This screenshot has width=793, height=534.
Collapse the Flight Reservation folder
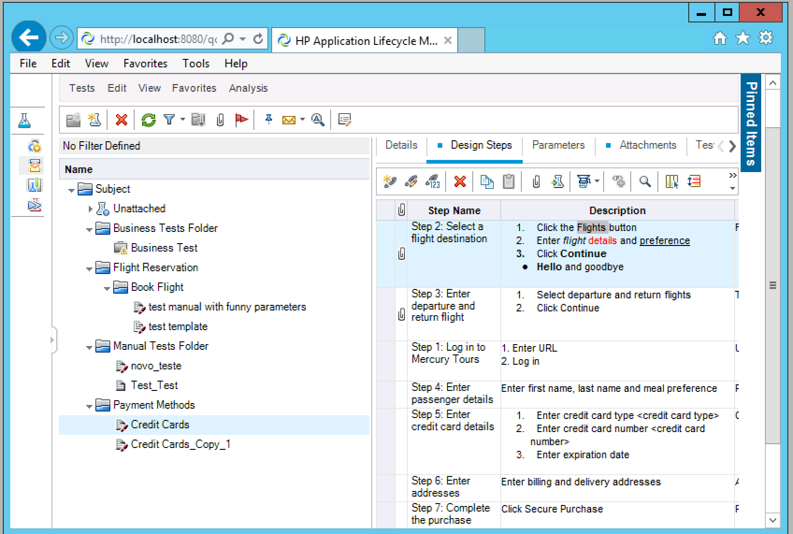click(89, 269)
